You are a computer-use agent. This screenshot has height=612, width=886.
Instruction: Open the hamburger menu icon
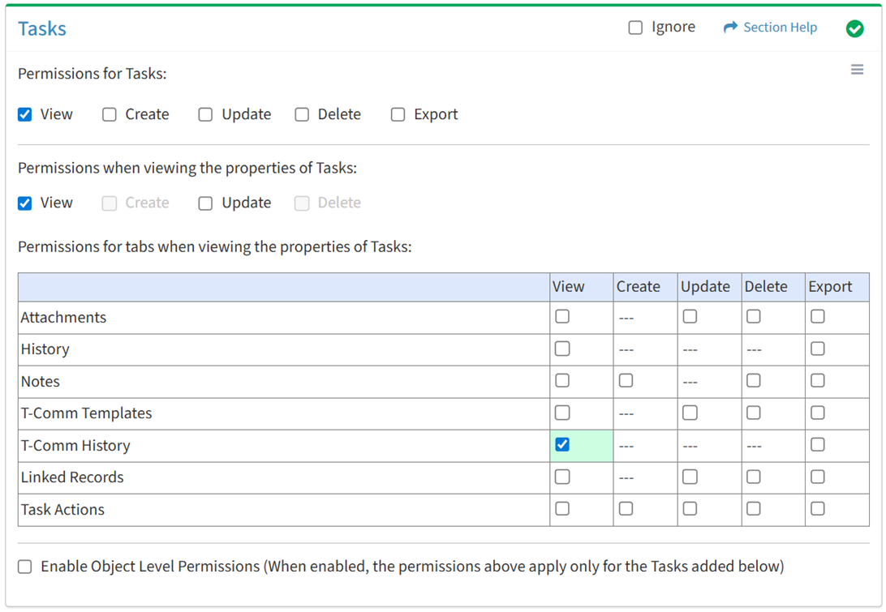click(857, 70)
